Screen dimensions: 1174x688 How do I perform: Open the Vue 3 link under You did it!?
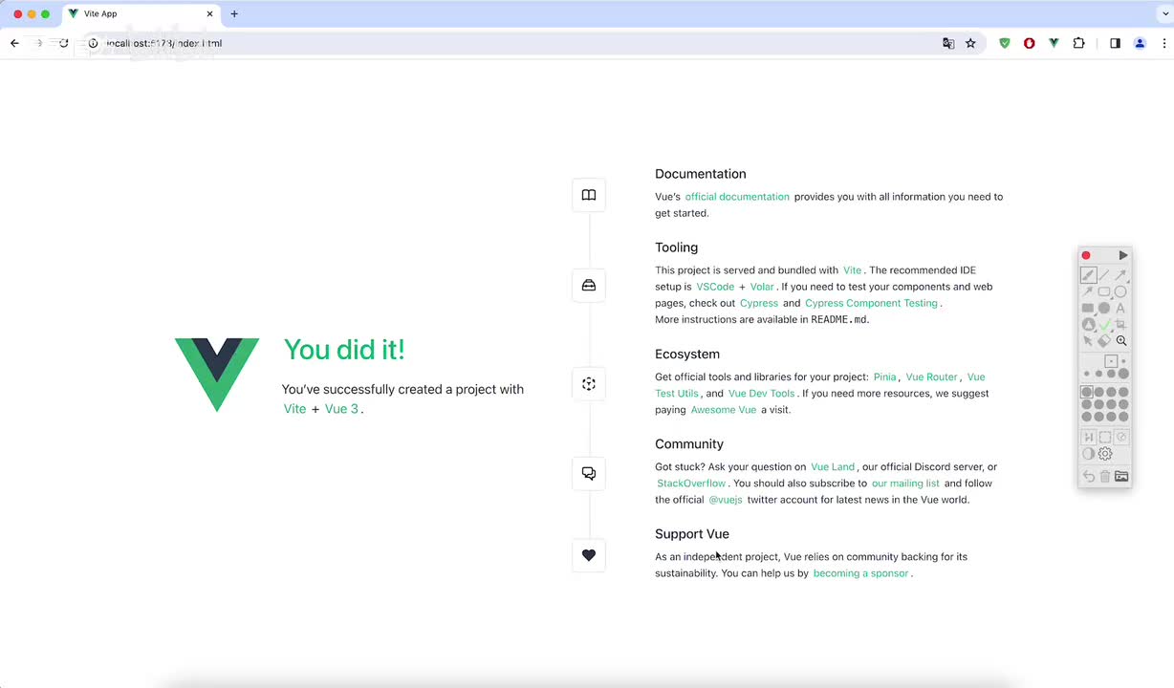pyautogui.click(x=341, y=409)
